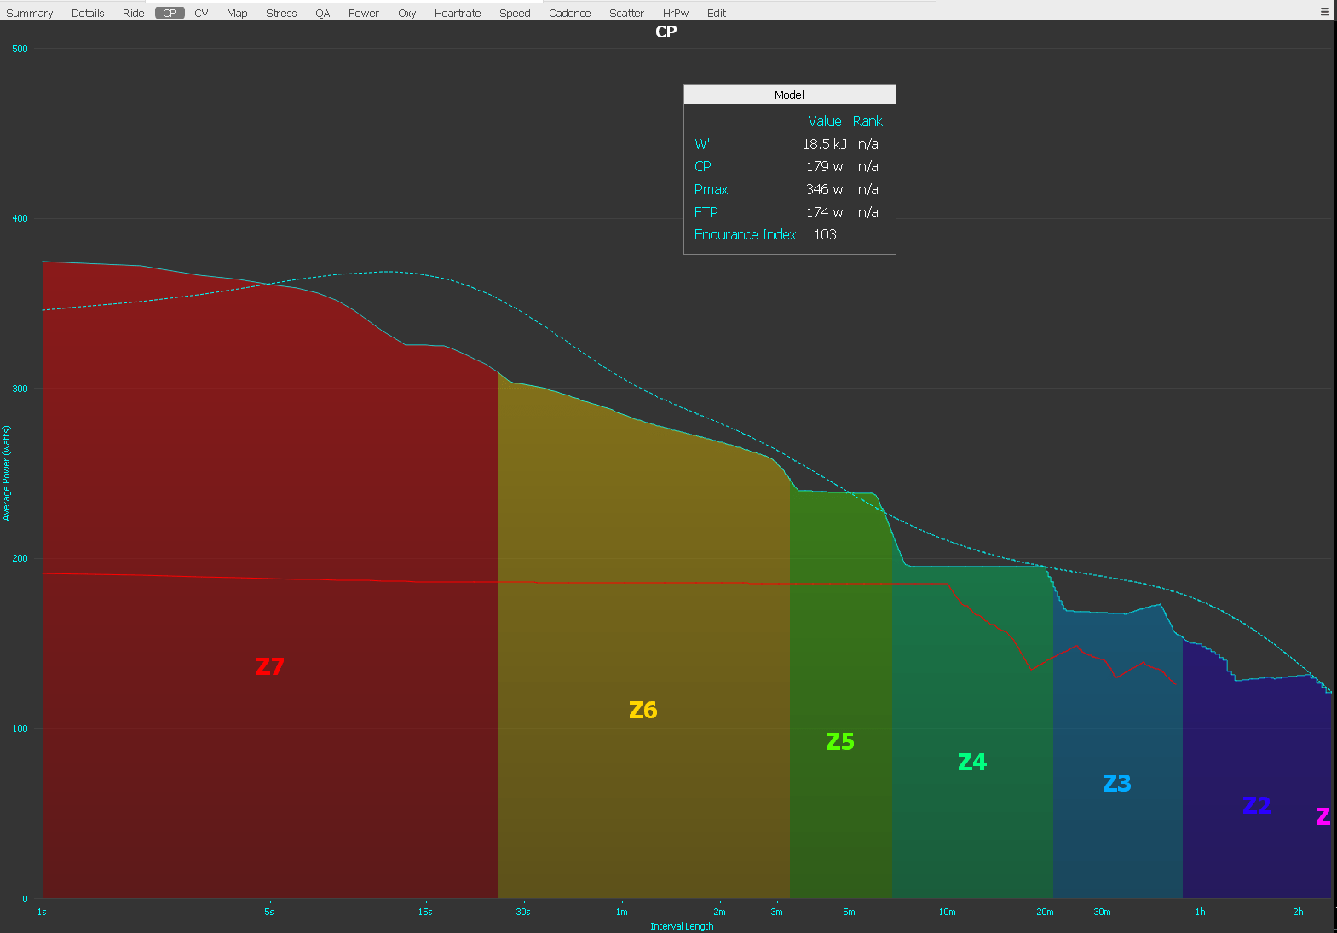The height and width of the screenshot is (933, 1337).
Task: Click the W' value 18.5 kJ
Action: coord(825,144)
